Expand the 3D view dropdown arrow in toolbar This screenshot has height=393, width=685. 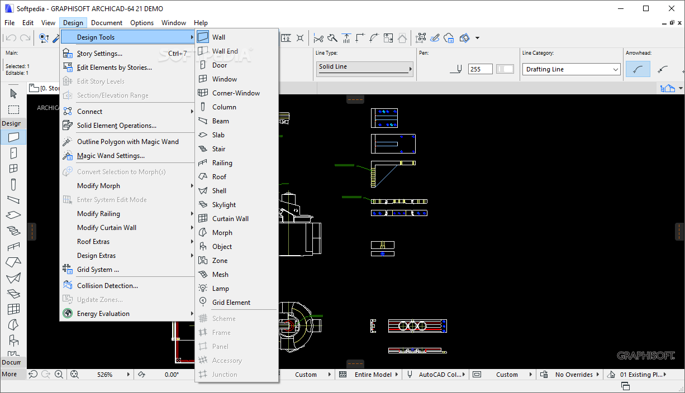[x=478, y=38]
